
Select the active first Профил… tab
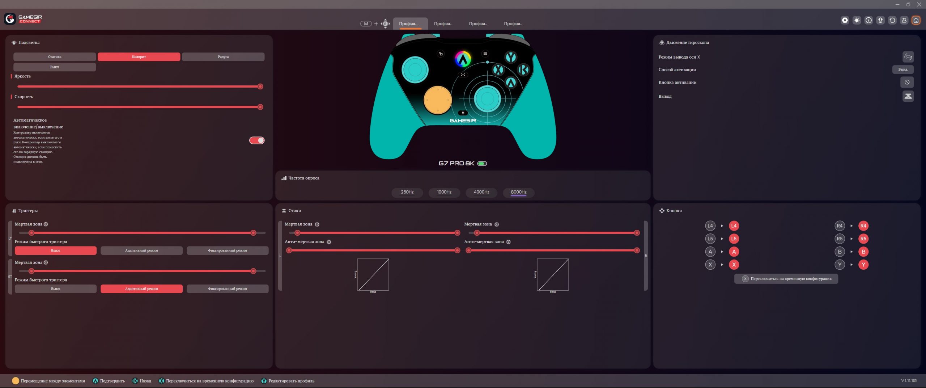click(x=410, y=24)
